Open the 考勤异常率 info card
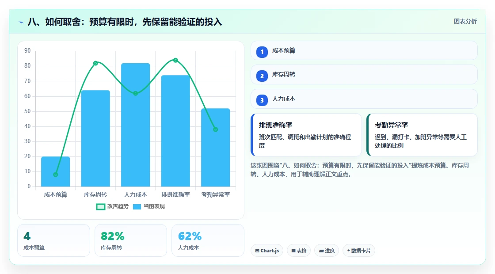 [422, 135]
